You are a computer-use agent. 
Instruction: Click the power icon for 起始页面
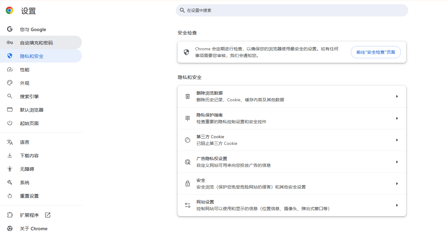click(10, 123)
